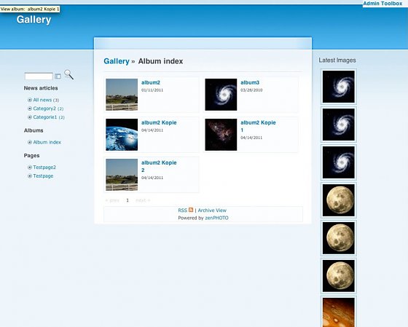Click the Gallery breadcrumb link
Image resolution: width=408 pixels, height=327 pixels.
point(117,61)
